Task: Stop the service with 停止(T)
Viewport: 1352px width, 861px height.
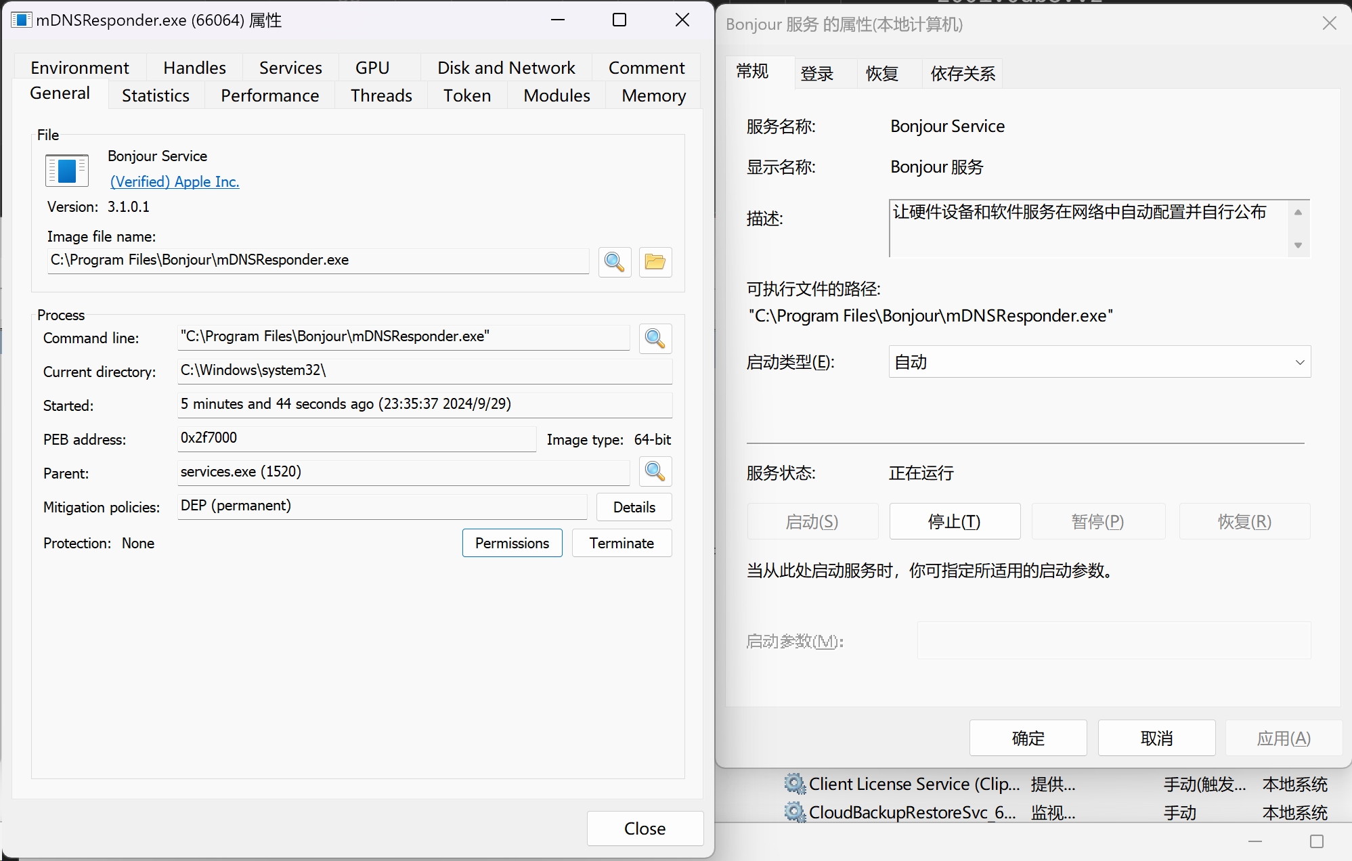Action: click(955, 521)
